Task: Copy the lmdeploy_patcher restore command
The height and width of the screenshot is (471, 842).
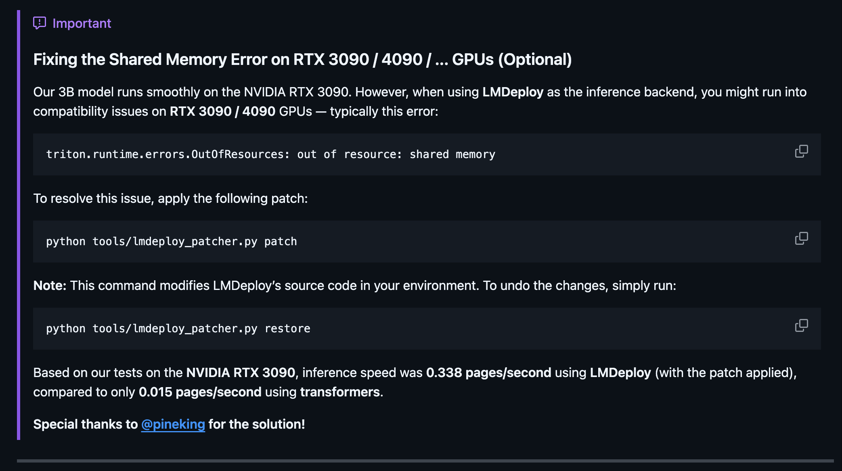Action: click(x=801, y=326)
